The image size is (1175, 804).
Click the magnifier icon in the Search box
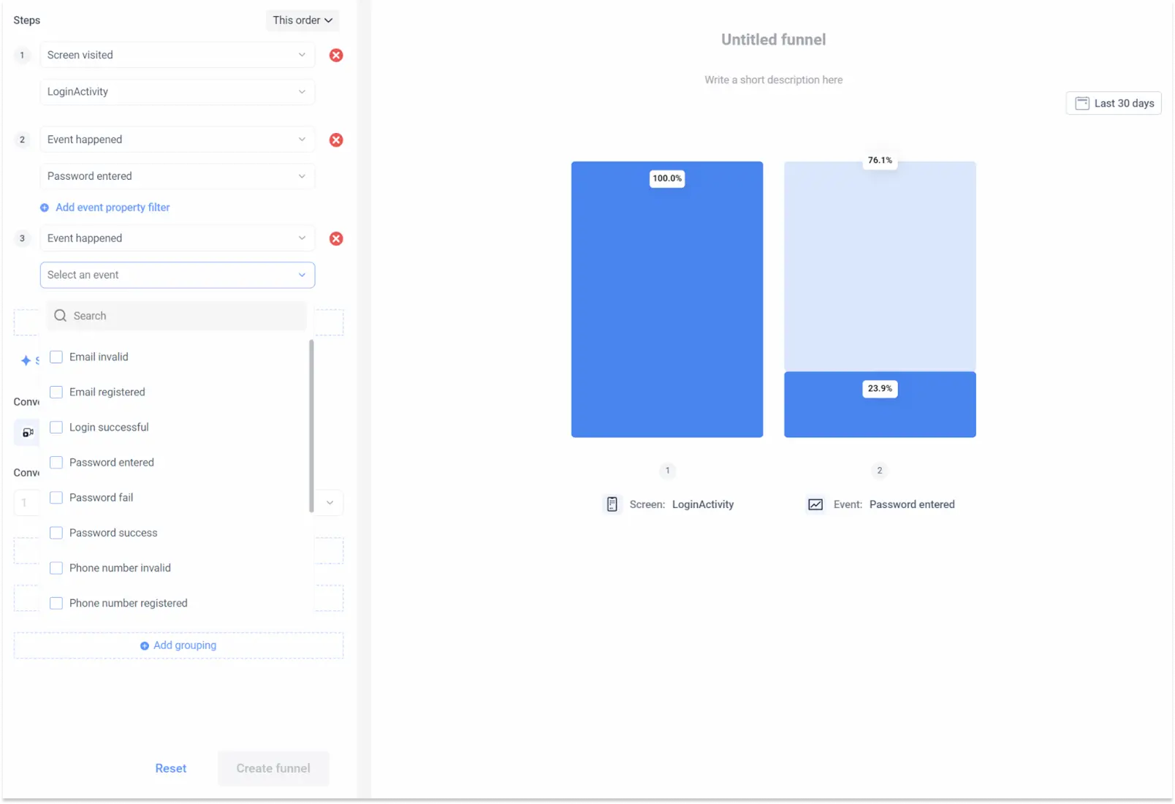[x=61, y=316]
